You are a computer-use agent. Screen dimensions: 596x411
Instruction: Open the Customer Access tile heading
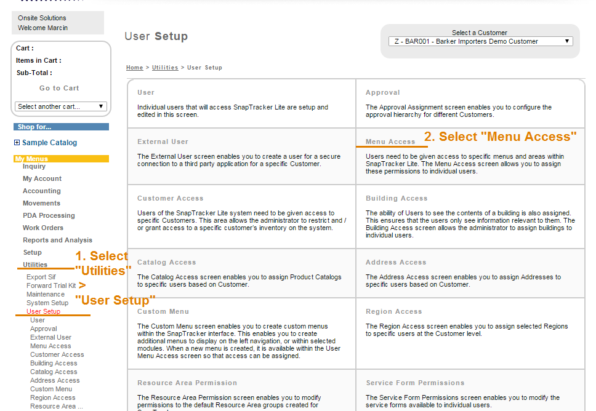[x=170, y=198]
